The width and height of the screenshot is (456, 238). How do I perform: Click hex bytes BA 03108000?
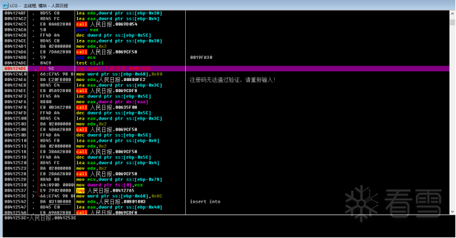[55, 201]
